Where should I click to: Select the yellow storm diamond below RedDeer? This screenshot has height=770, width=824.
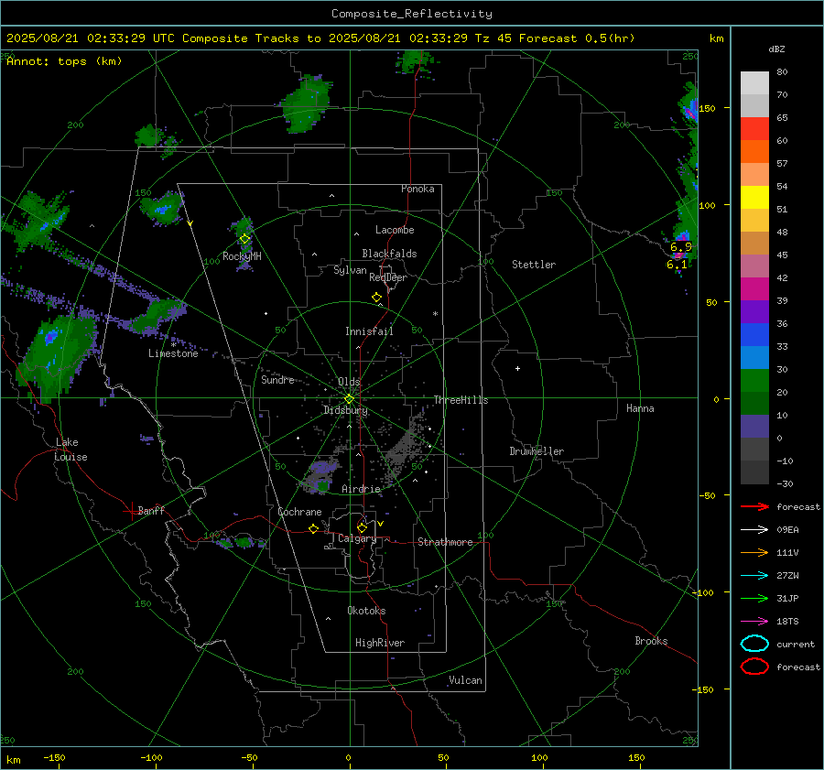pyautogui.click(x=376, y=298)
